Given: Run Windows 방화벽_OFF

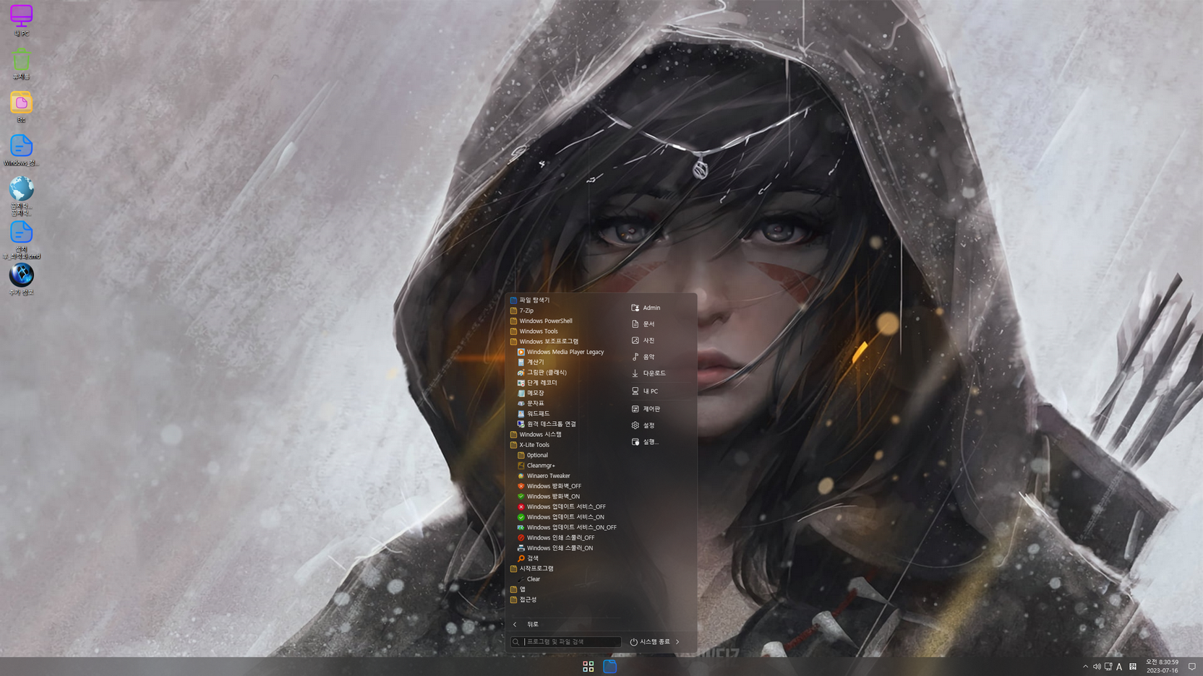Looking at the screenshot, I should click(x=549, y=486).
